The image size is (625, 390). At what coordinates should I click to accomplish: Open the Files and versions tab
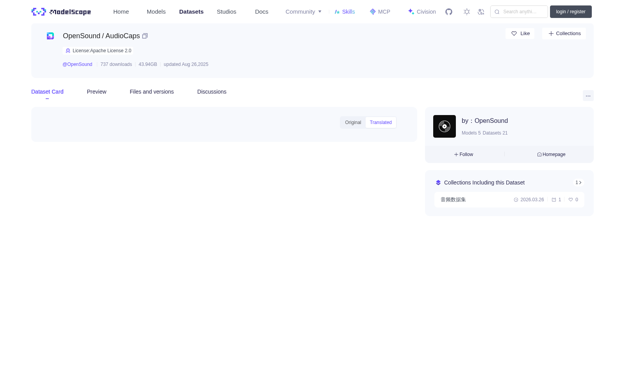(152, 92)
